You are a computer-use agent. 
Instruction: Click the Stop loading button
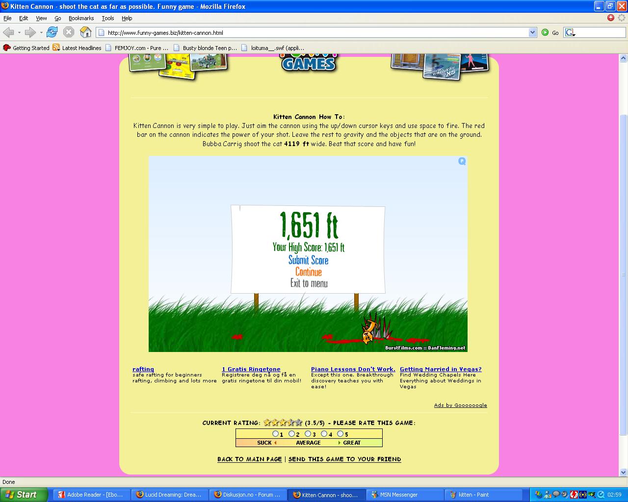pos(69,32)
